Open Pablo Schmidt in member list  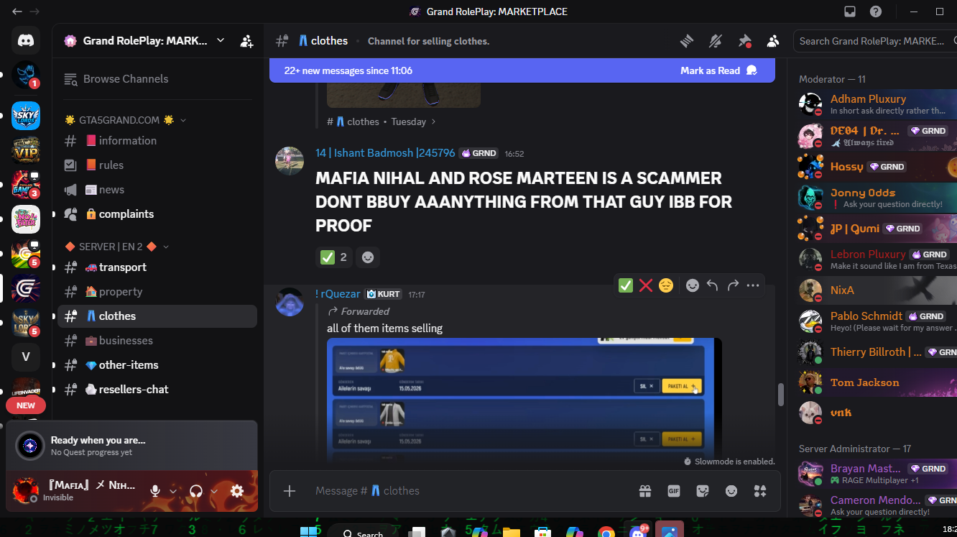[877, 321]
